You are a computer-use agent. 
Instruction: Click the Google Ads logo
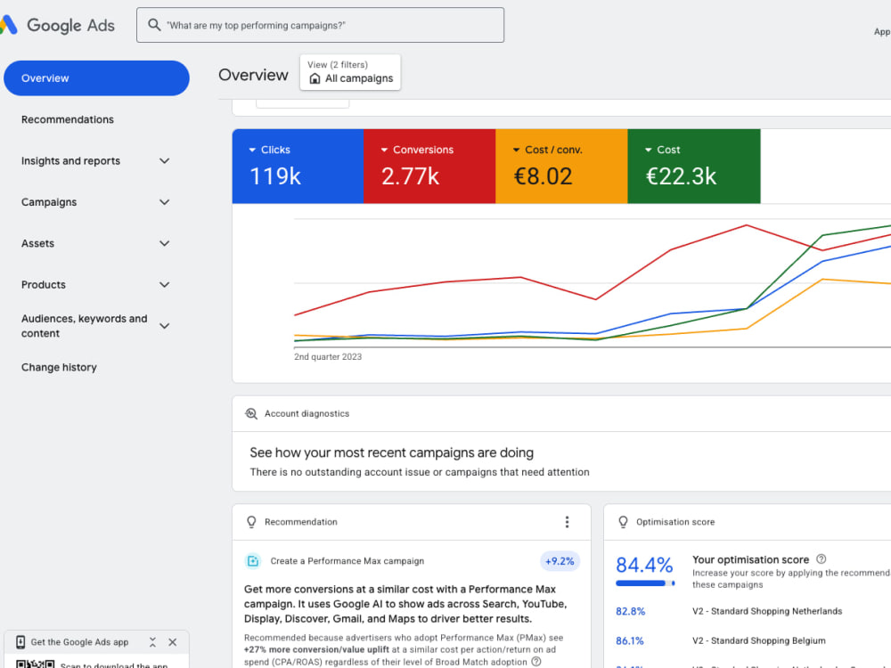tap(57, 25)
